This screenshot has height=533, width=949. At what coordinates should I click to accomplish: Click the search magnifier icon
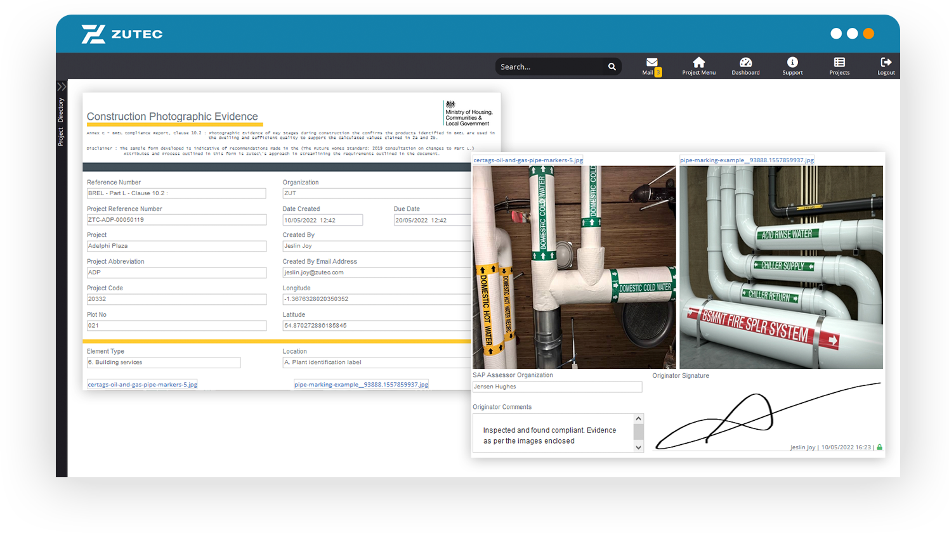612,67
